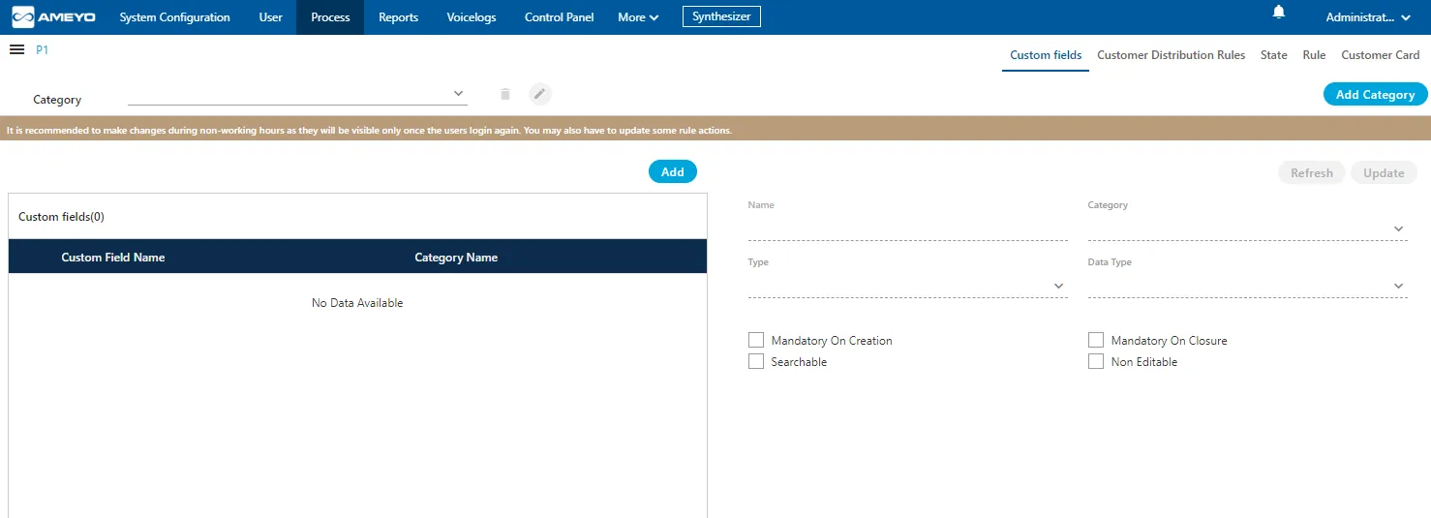Viewport: 1431px width, 518px height.
Task: Go to System Configuration menu
Action: click(x=175, y=17)
